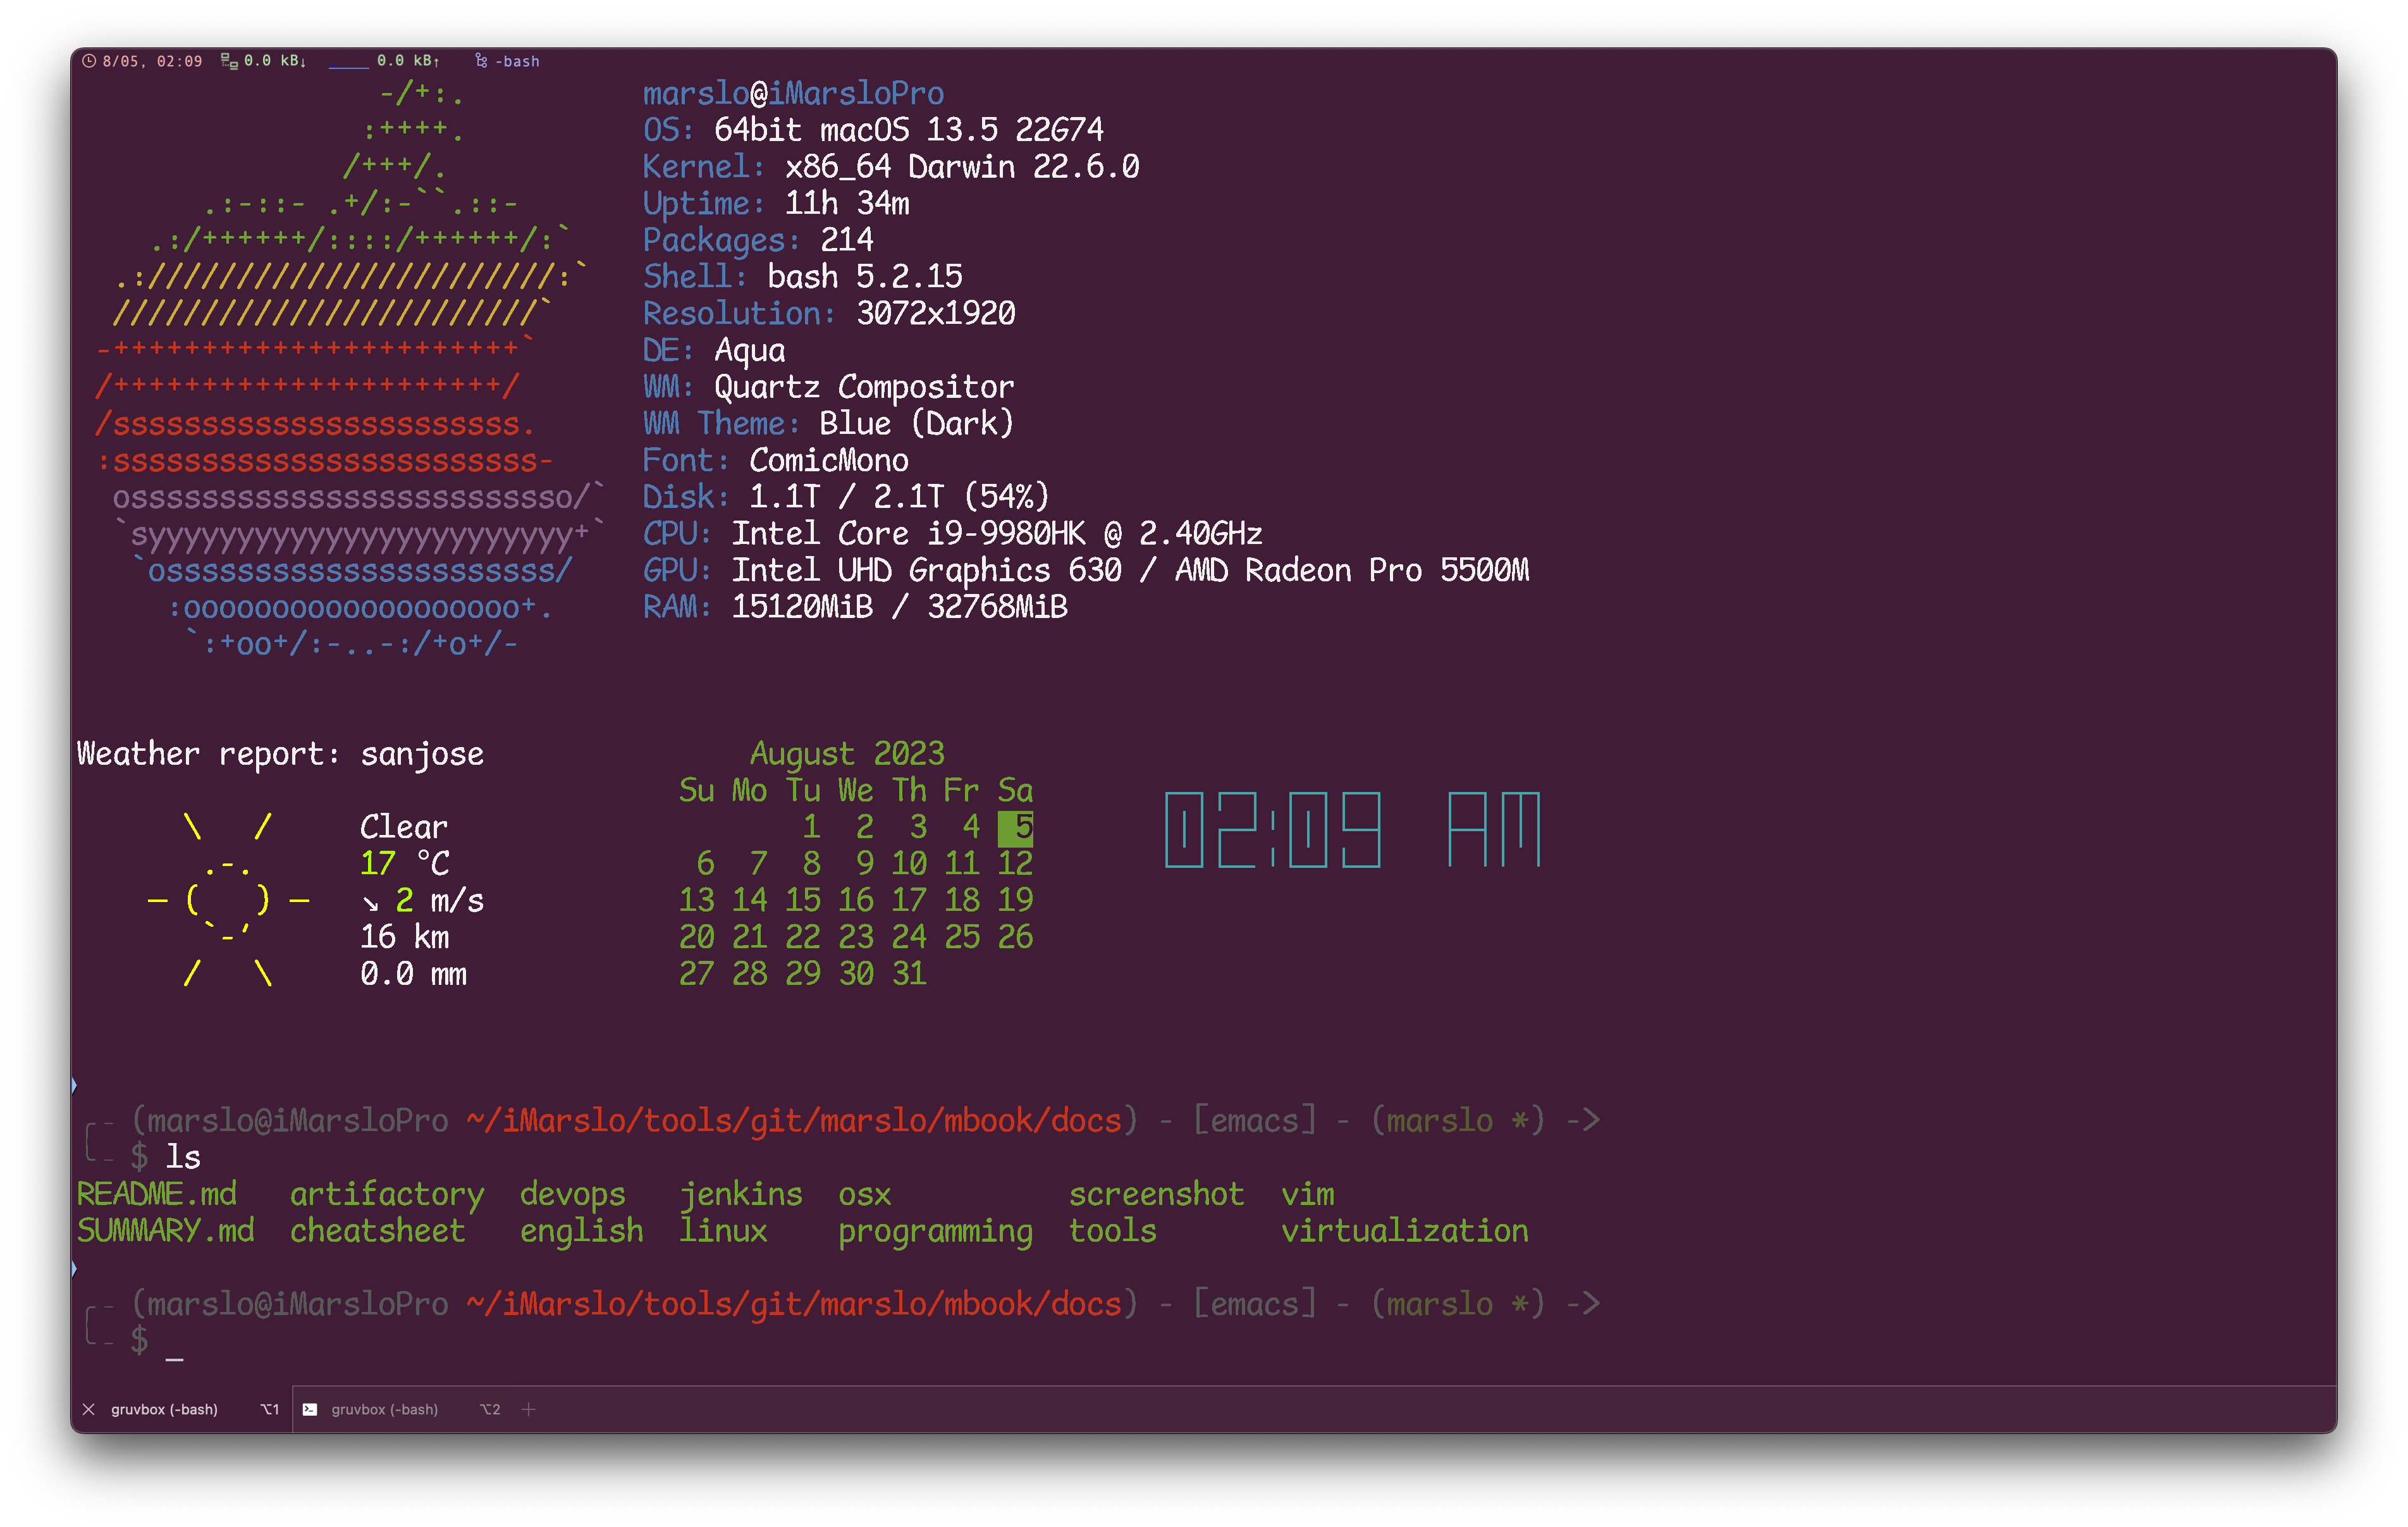Click the screenshot directory name
The image size is (2408, 1527).
coord(1157,1194)
